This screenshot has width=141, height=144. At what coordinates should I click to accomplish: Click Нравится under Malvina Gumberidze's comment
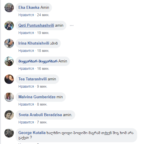point(26,104)
